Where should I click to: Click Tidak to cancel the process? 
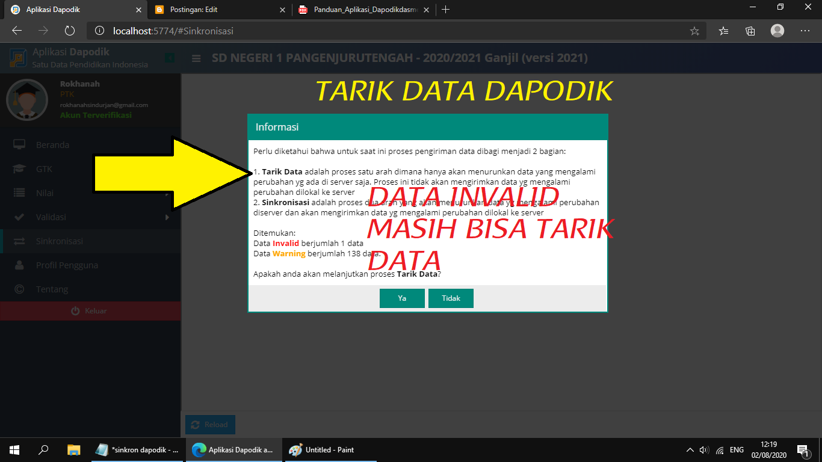451,298
